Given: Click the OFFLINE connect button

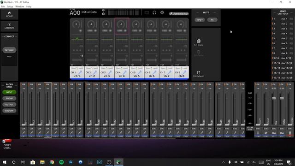Looking at the screenshot, I should [x=9, y=50].
